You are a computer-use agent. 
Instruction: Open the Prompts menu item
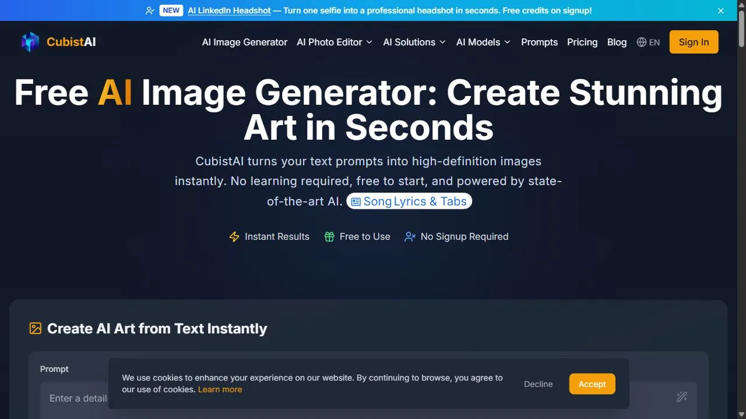[x=539, y=42]
